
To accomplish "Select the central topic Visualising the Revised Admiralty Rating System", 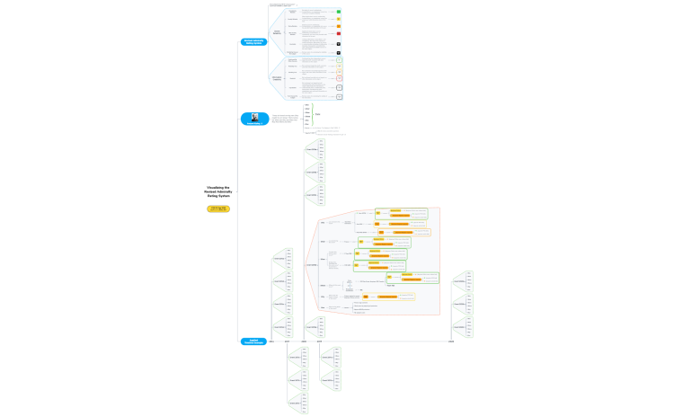I will pyautogui.click(x=218, y=191).
